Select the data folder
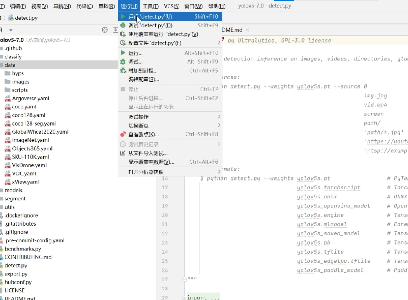The height and width of the screenshot is (300, 408). [x=10, y=65]
